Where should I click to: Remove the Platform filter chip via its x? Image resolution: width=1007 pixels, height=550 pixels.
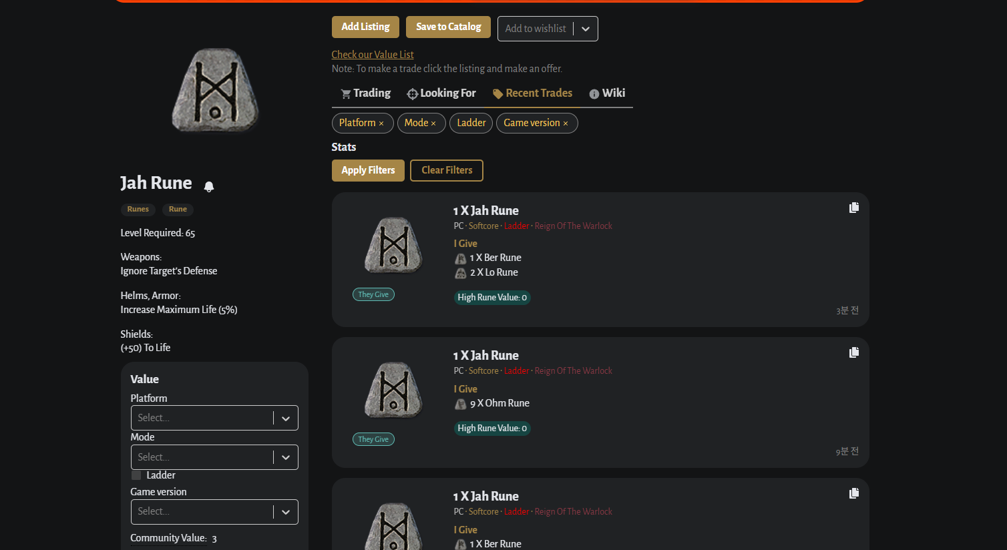click(x=381, y=123)
